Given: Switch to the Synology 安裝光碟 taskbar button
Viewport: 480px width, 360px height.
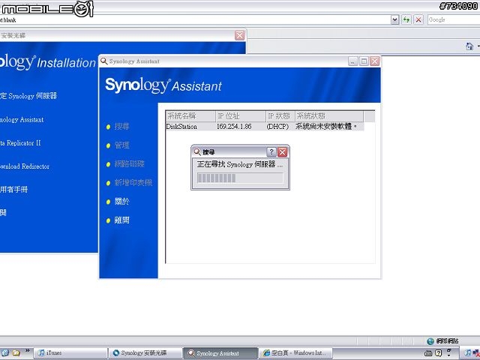Looking at the screenshot, I should 145,353.
